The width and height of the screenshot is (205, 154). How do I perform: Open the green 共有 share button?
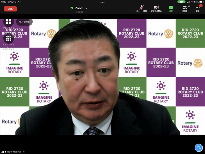(x=171, y=9)
